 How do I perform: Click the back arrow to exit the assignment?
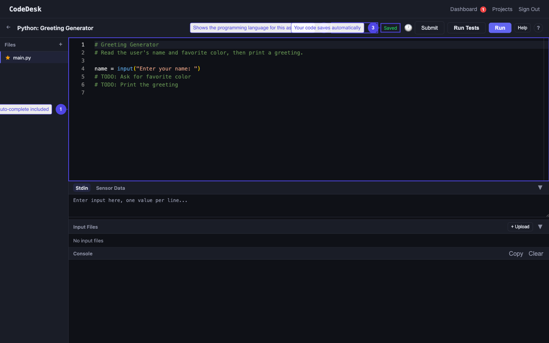tap(8, 27)
